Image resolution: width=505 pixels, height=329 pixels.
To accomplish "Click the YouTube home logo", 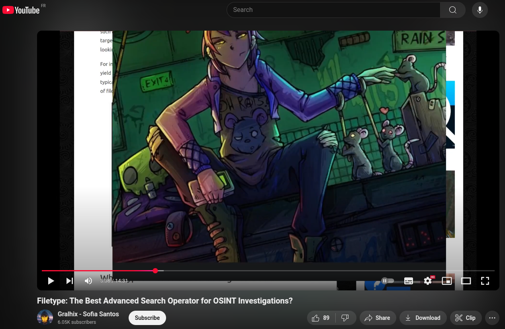I will coord(21,10).
